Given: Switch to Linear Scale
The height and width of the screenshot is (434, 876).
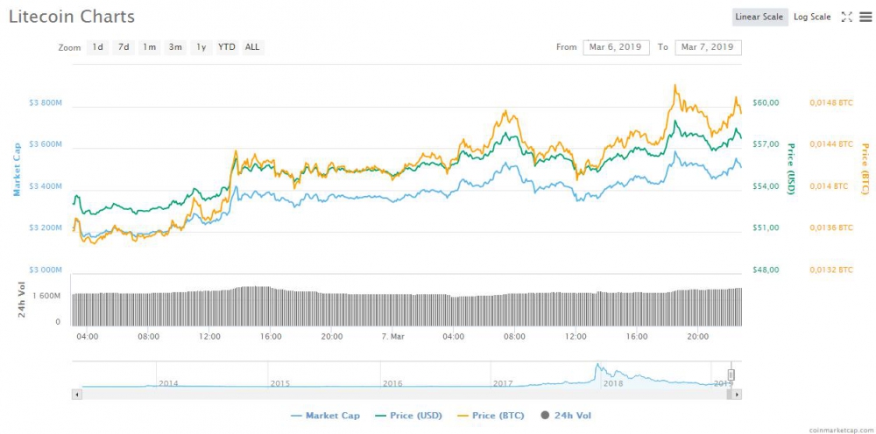Looking at the screenshot, I should (759, 17).
